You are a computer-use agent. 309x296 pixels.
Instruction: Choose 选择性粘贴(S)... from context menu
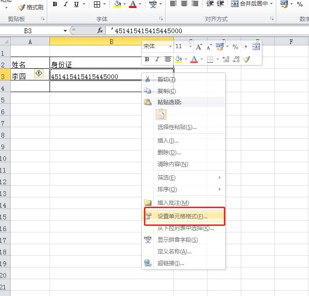[184, 127]
